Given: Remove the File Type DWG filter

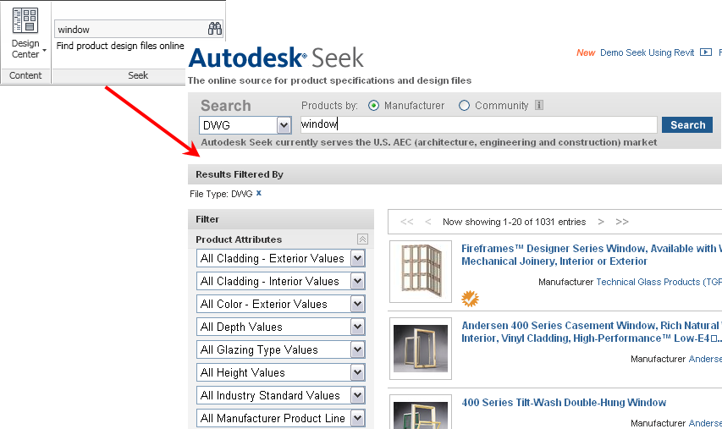Looking at the screenshot, I should coord(259,193).
